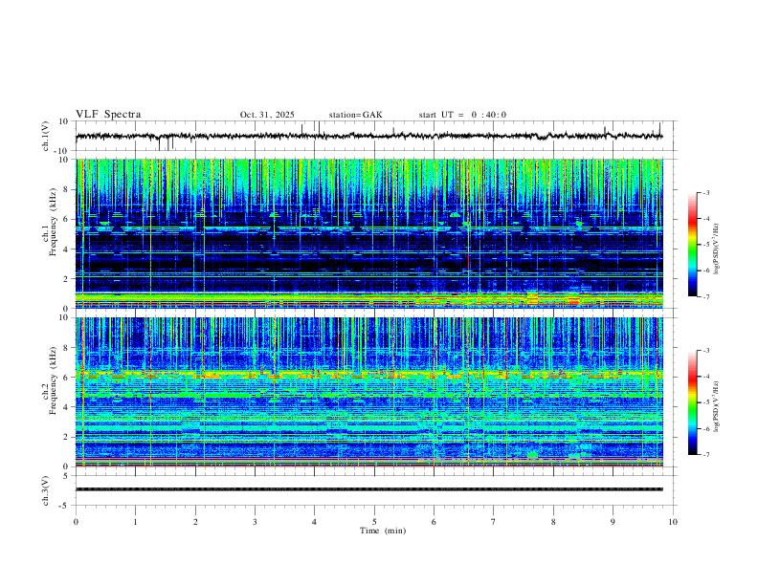Viewport: 758px width, 585px height.
Task: Click the "Time (min)" axis label
Action: [383, 531]
